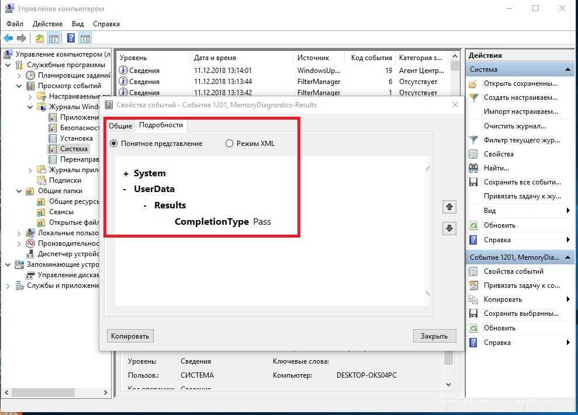This screenshot has width=578, height=415.
Task: Go to previous event with up arrow
Action: point(449,207)
